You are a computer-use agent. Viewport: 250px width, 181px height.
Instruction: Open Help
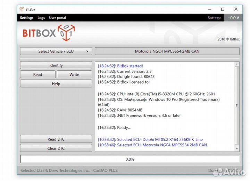[56, 84]
